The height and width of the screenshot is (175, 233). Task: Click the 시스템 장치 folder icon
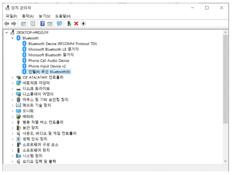(x=19, y=156)
